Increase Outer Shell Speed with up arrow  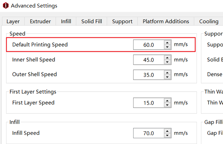[x=167, y=73]
